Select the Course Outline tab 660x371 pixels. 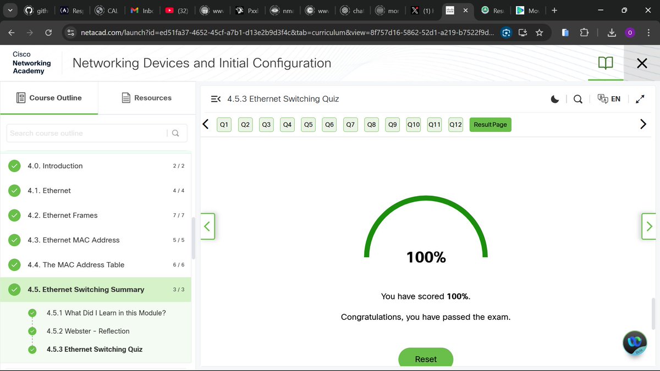(x=49, y=98)
